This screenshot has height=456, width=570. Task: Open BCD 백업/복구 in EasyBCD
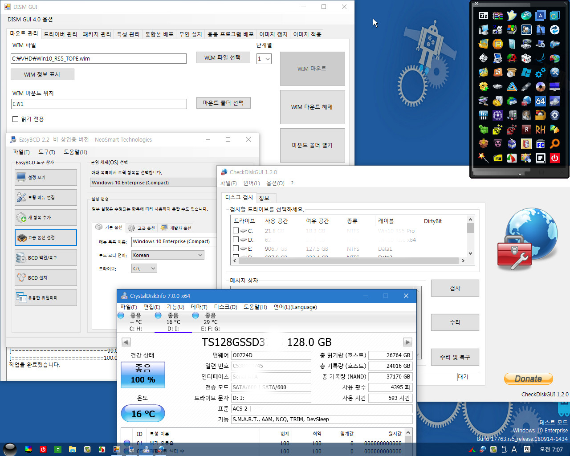click(46, 257)
